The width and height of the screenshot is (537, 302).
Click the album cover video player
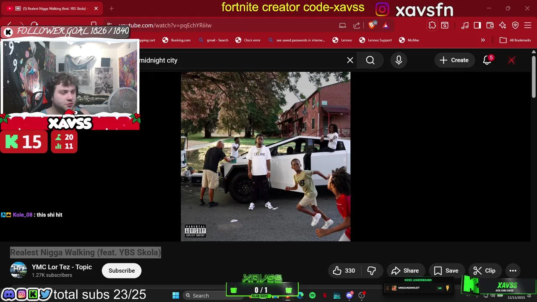[x=266, y=156]
